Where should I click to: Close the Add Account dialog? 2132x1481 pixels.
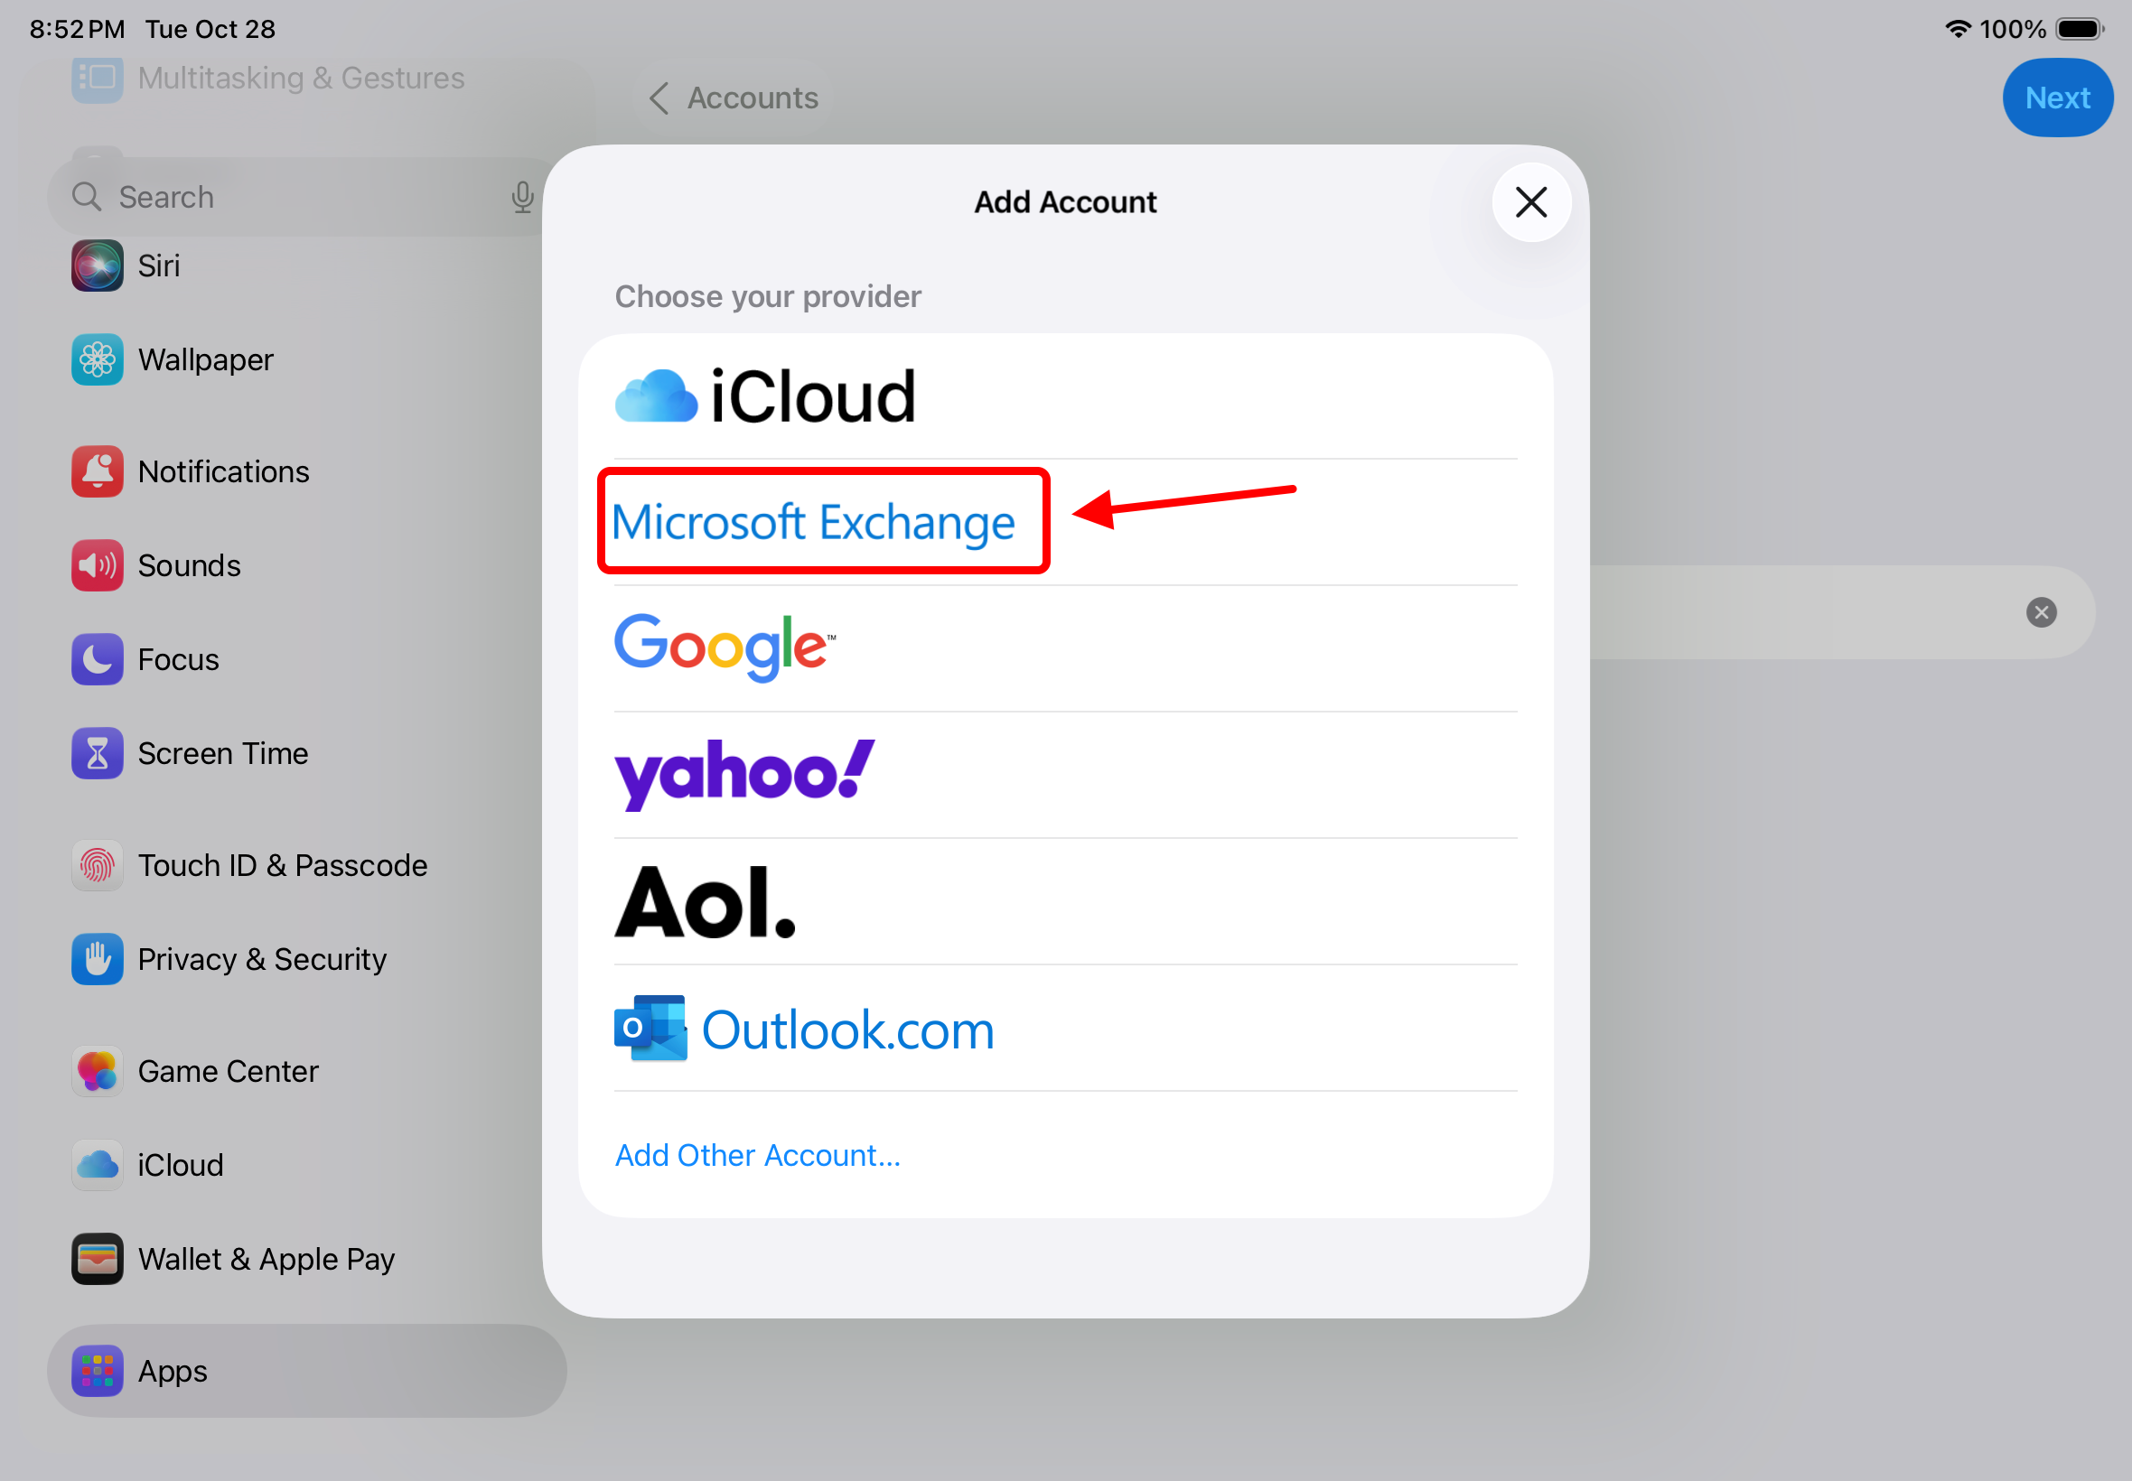(x=1530, y=201)
